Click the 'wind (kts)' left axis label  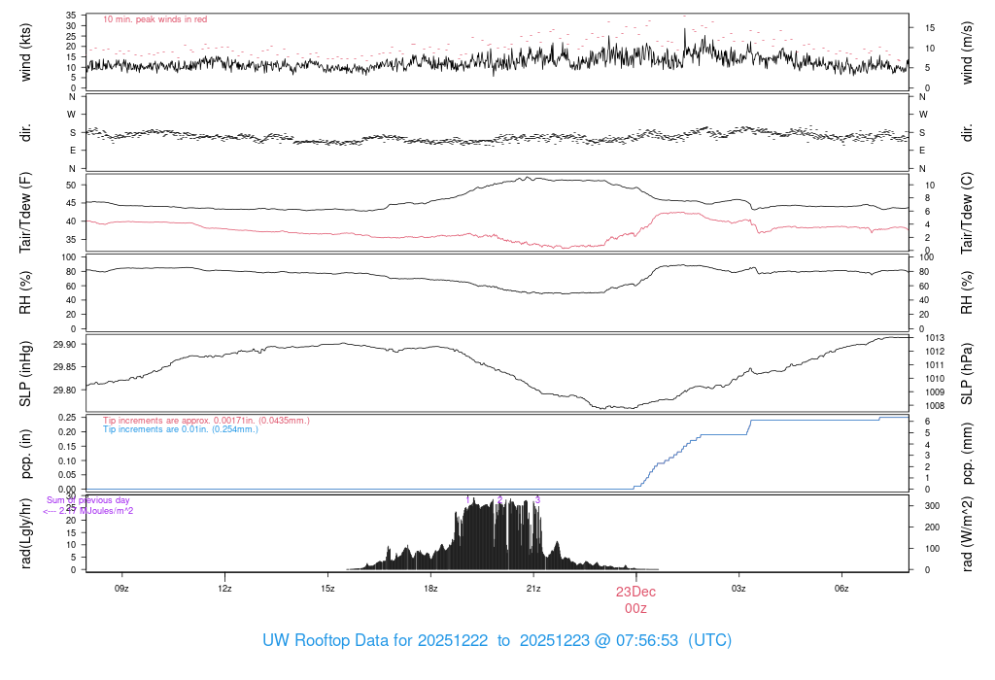coord(26,52)
